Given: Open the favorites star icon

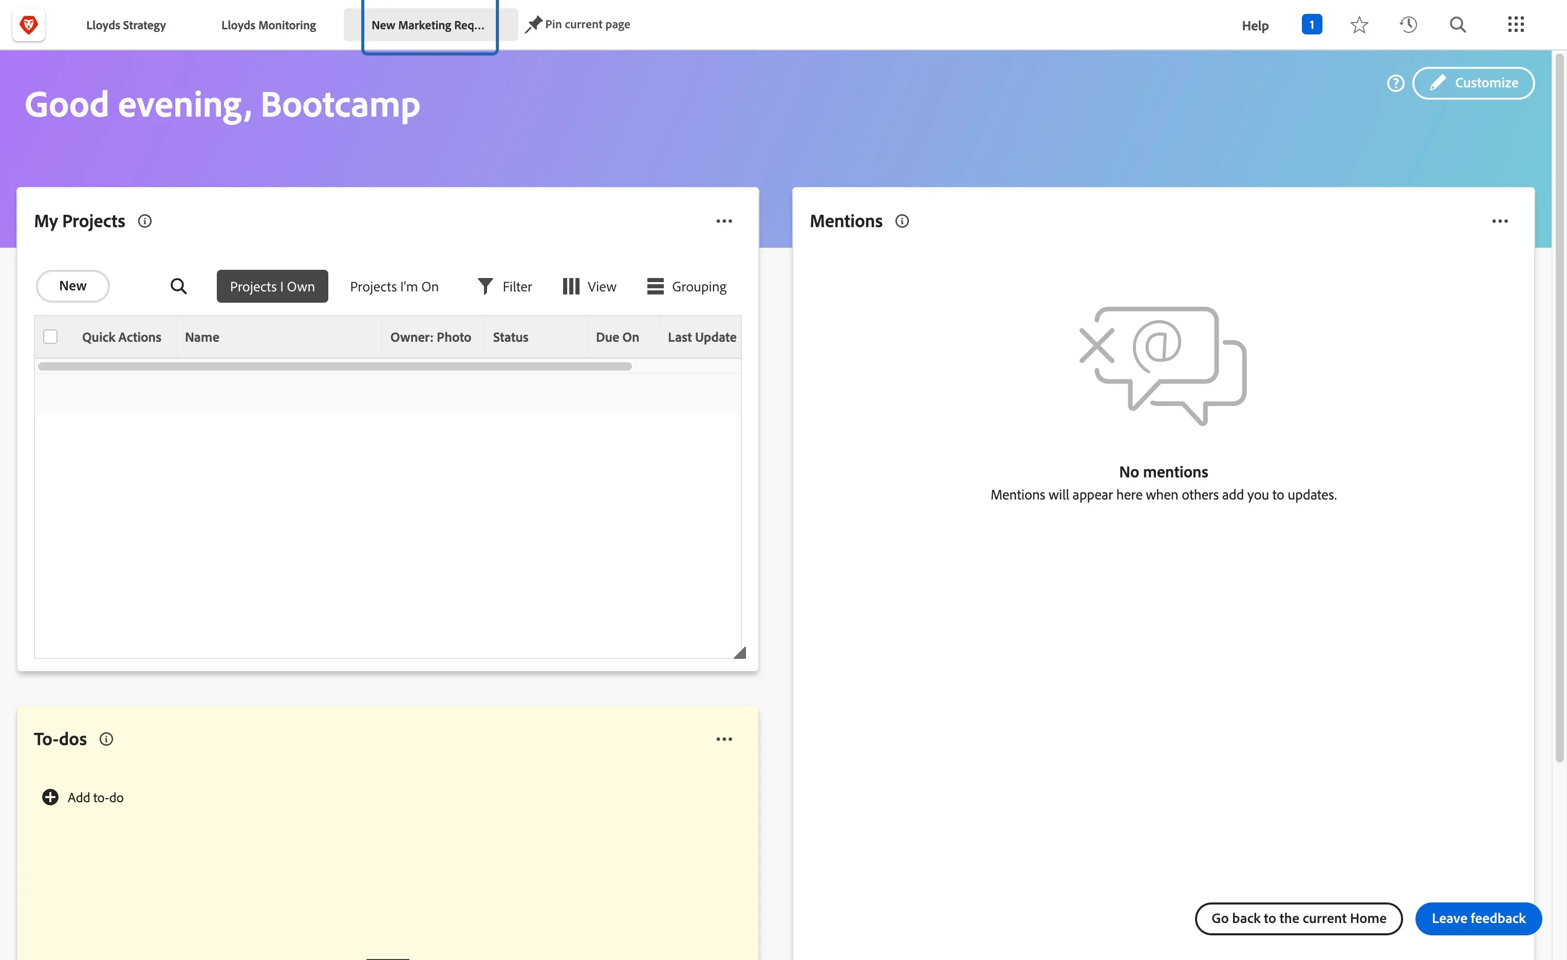Looking at the screenshot, I should (x=1359, y=25).
